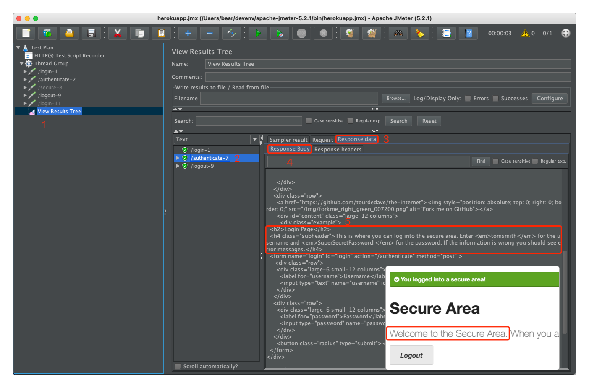
Task: Click the Expand All plus icon
Action: coord(188,33)
